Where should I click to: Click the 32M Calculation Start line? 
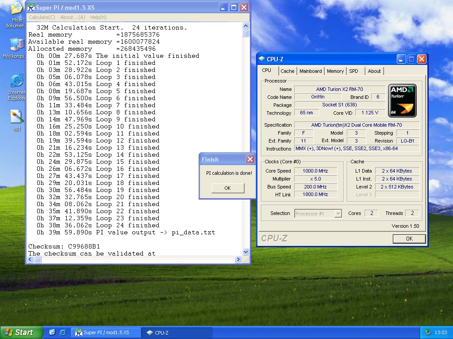112,28
